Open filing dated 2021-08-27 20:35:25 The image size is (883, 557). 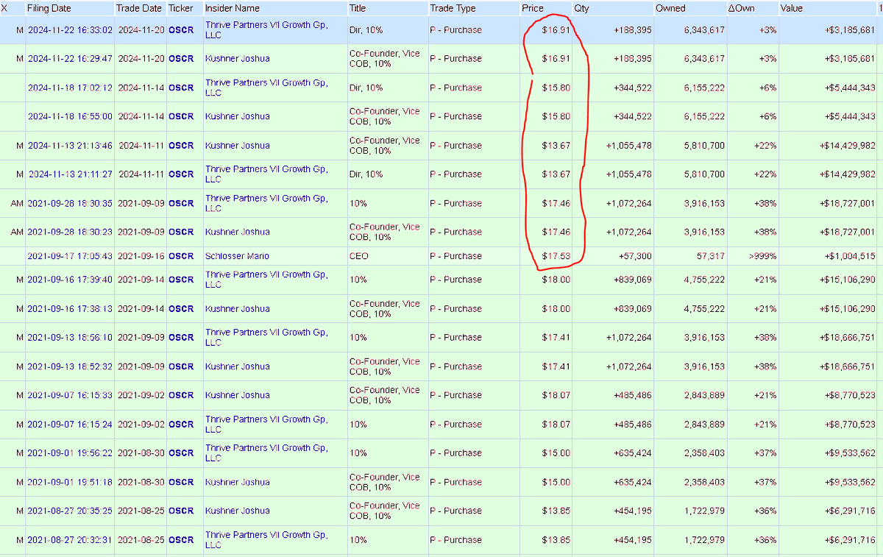point(70,511)
